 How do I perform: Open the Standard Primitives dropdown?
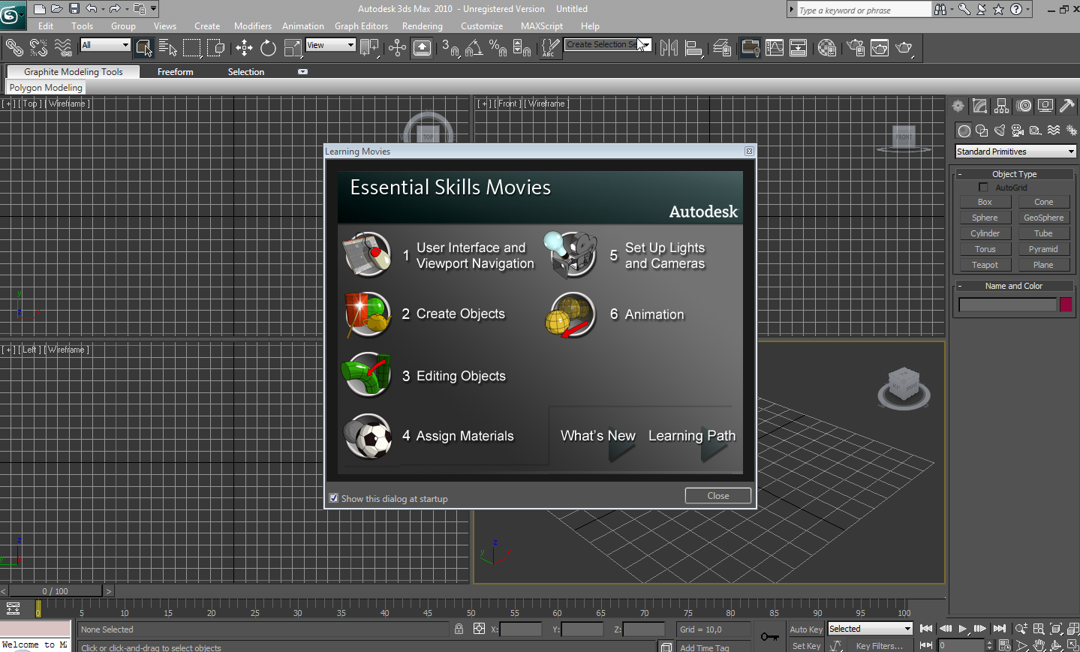click(x=1015, y=152)
